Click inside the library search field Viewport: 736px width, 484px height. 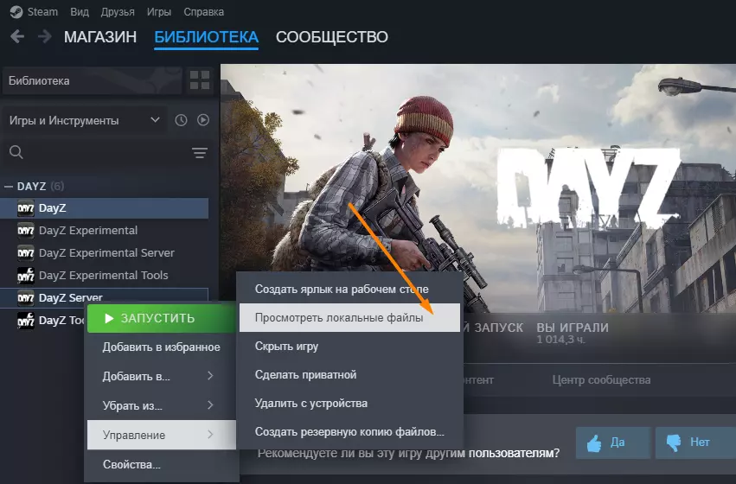click(106, 152)
